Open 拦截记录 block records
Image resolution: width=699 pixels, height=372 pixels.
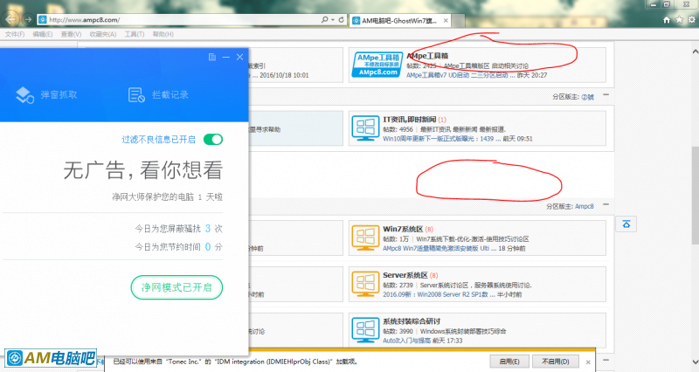(x=158, y=94)
